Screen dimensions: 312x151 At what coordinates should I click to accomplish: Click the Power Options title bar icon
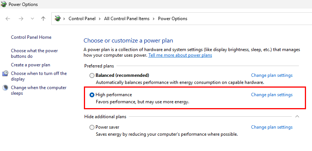4,4
